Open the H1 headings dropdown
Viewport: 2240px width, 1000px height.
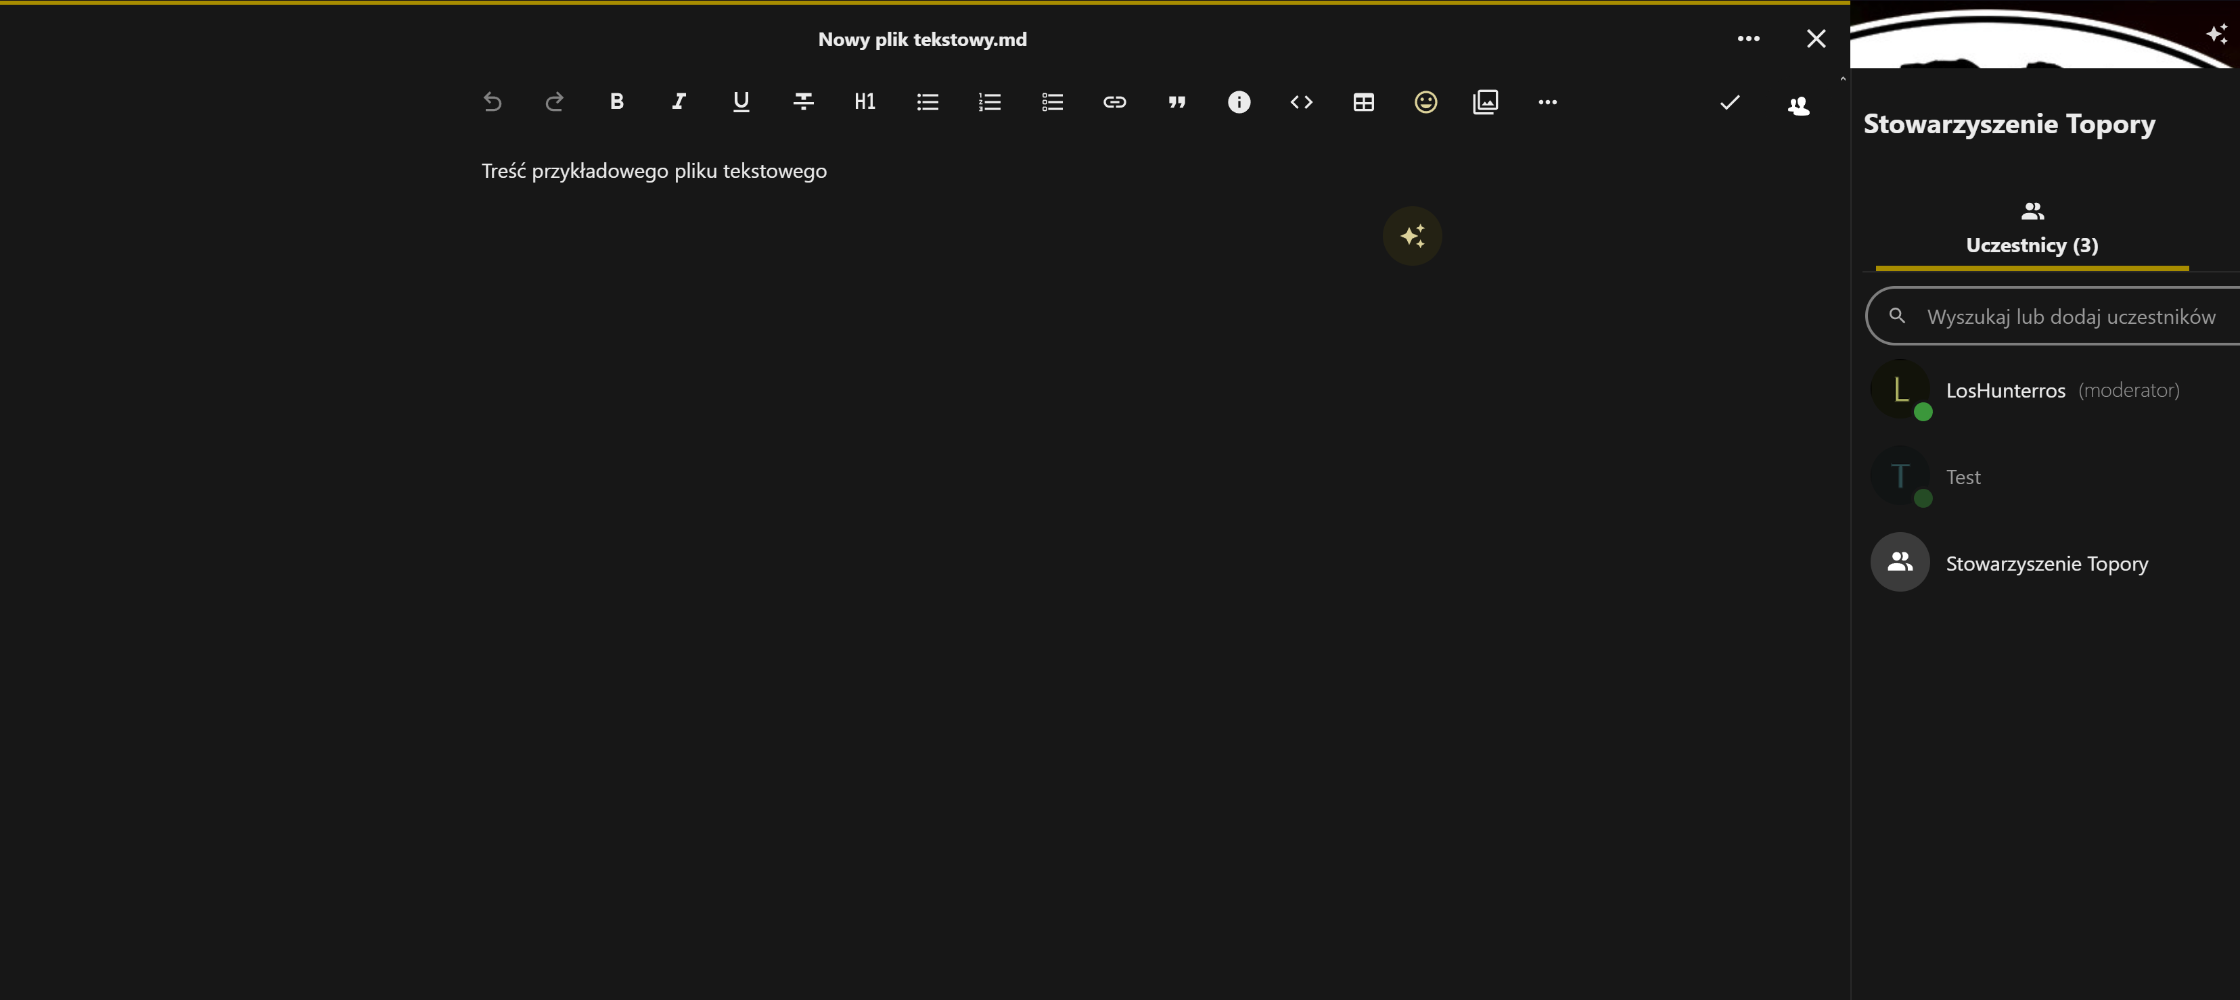865,103
